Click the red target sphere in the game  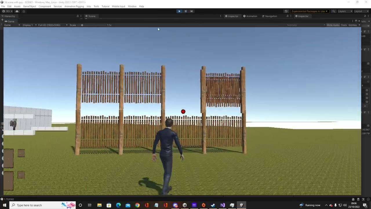point(183,111)
